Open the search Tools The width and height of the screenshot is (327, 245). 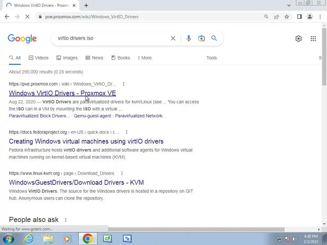[x=211, y=58]
